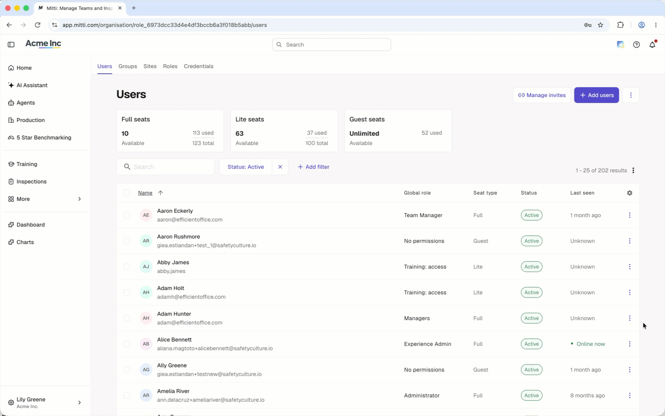Bookmark this page with the star icon
Screen dimensions: 665x416
pos(600,25)
